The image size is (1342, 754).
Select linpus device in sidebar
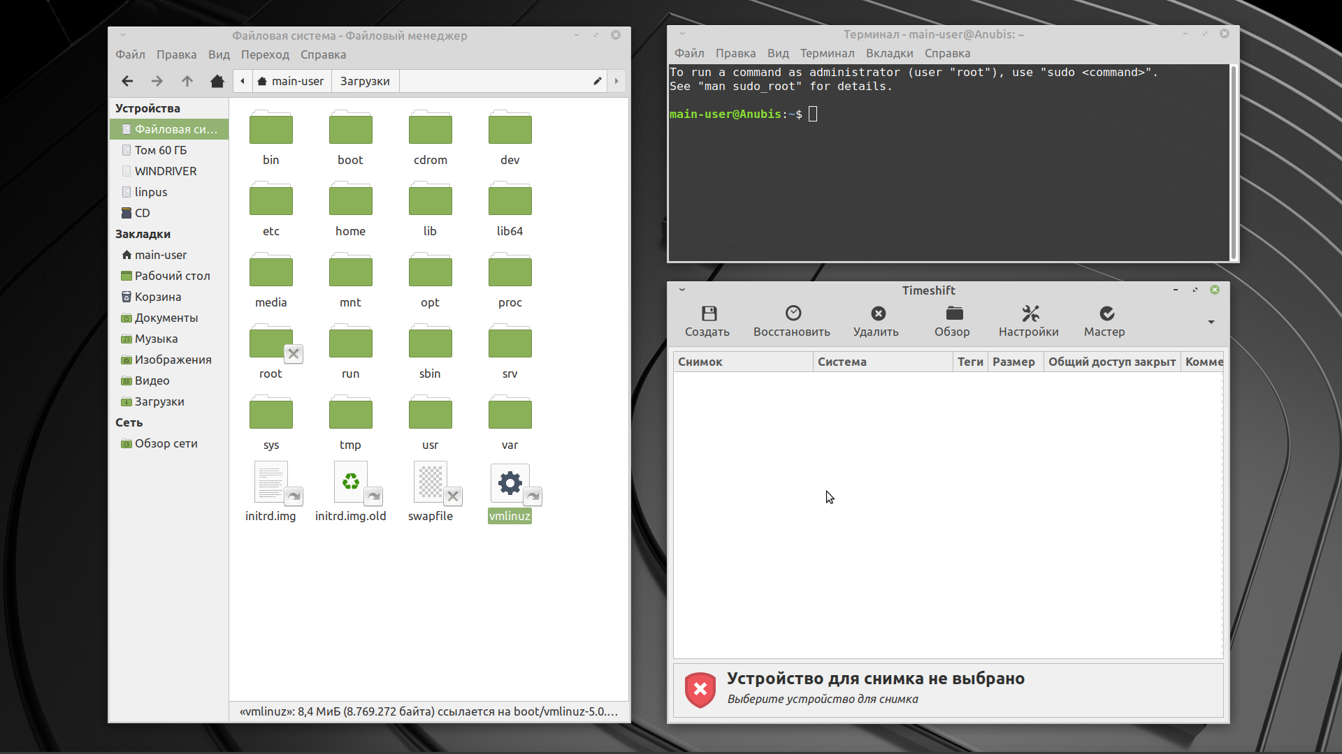point(169,192)
